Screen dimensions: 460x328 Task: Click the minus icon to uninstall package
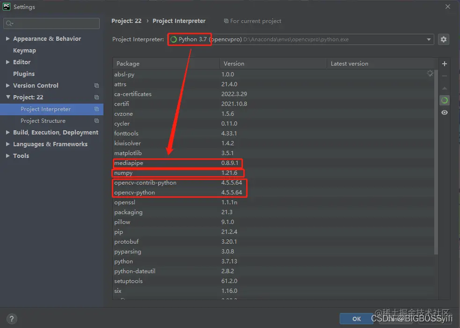(444, 76)
